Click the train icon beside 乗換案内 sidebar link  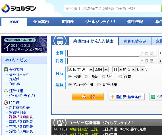[6, 70]
